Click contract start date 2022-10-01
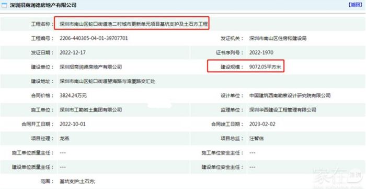 point(73,124)
